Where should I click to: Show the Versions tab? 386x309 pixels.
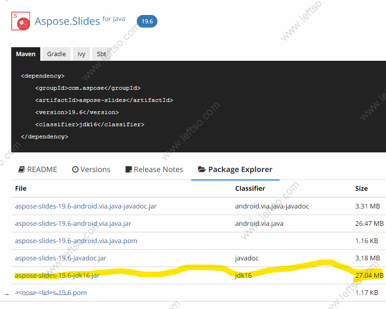click(x=91, y=170)
